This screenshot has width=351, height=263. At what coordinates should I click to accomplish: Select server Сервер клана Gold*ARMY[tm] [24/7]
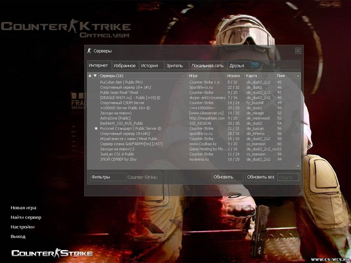coord(191,144)
